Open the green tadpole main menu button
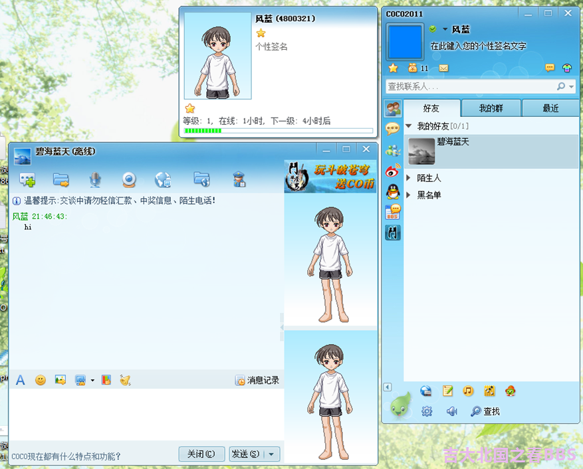This screenshot has width=583, height=469. point(400,405)
